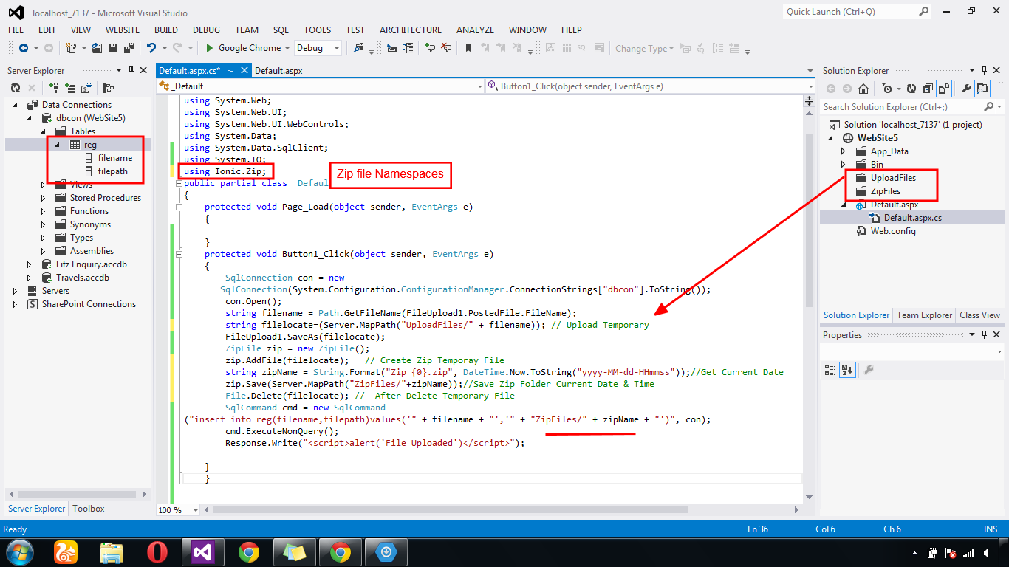Screen dimensions: 1009x567
Task: Expand the App_Data folder
Action: pyautogui.click(x=843, y=151)
